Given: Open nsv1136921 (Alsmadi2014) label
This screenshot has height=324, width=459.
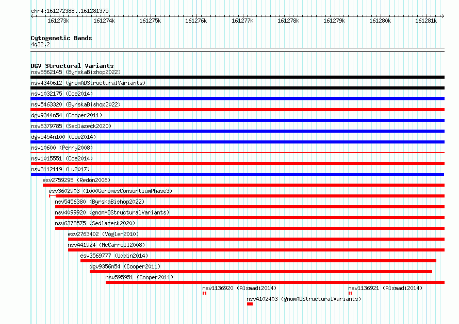Looking at the screenshot, I should point(385,288).
